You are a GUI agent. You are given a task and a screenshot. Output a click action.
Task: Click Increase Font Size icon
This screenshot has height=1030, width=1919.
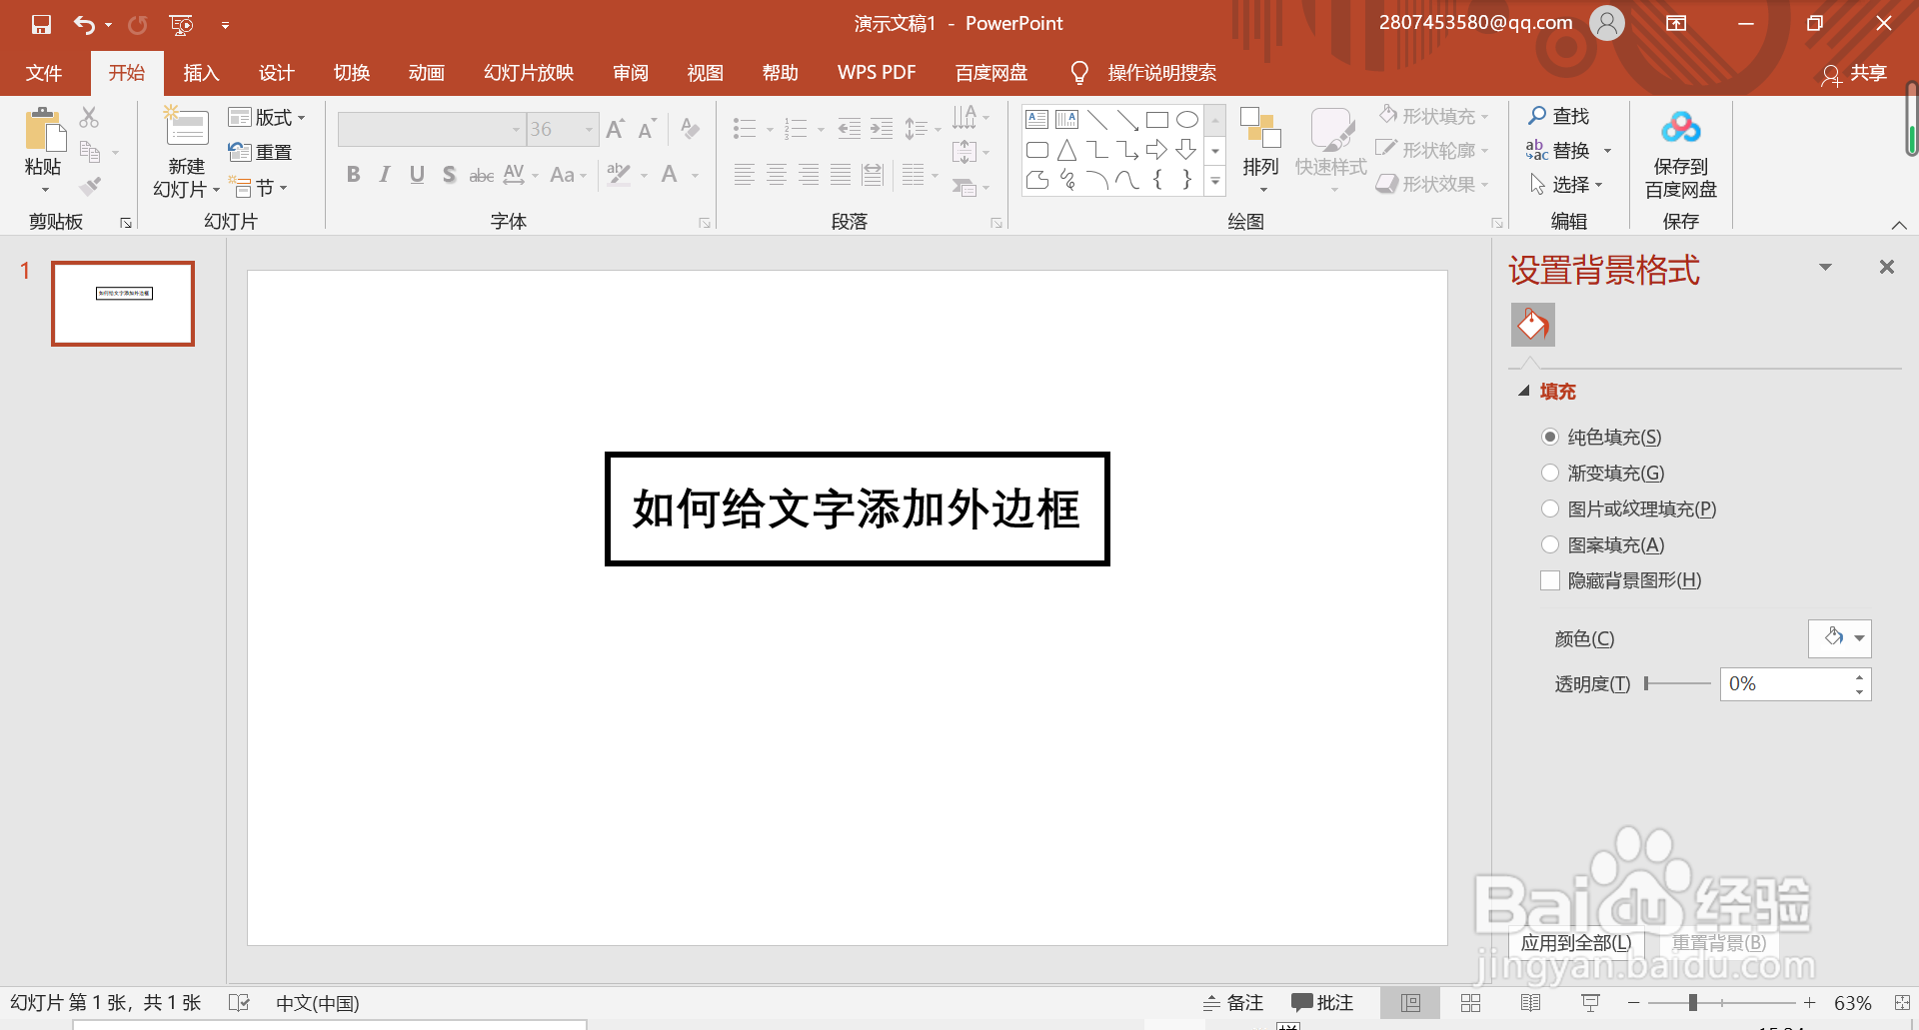[x=616, y=129]
